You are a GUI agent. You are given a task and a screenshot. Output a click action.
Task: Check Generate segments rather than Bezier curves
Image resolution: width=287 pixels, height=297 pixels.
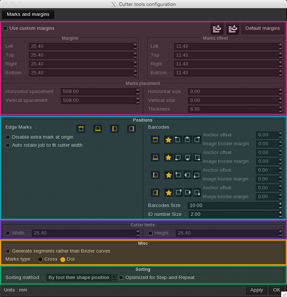coord(8,251)
